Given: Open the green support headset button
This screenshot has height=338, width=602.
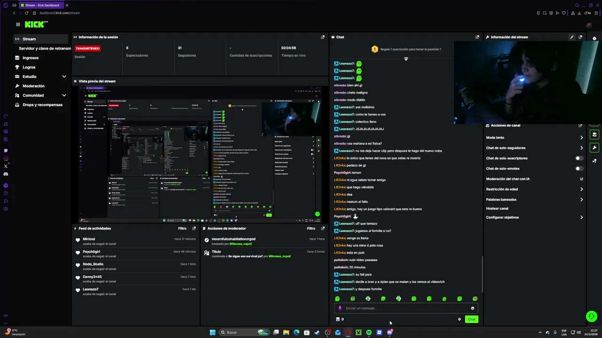Looking at the screenshot, I should (x=592, y=316).
